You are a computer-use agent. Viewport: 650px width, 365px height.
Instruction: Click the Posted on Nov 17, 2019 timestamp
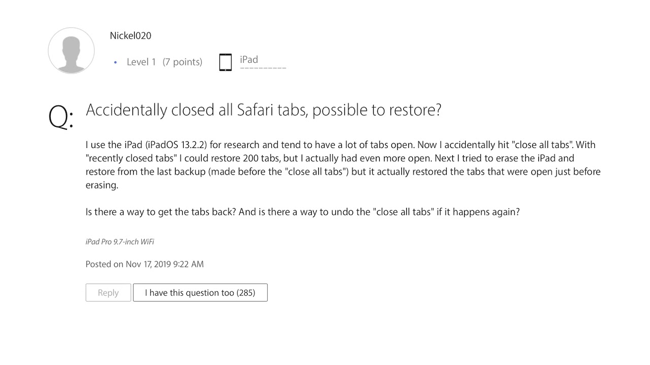145,264
